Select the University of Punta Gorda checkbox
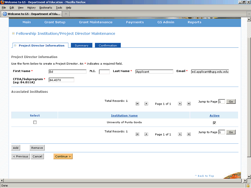 (x=35, y=122)
